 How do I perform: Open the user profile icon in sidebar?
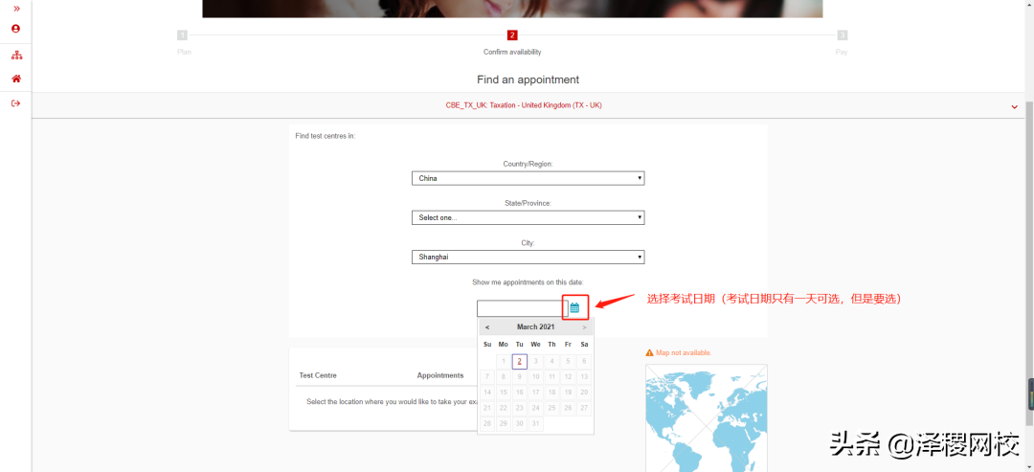click(x=16, y=29)
